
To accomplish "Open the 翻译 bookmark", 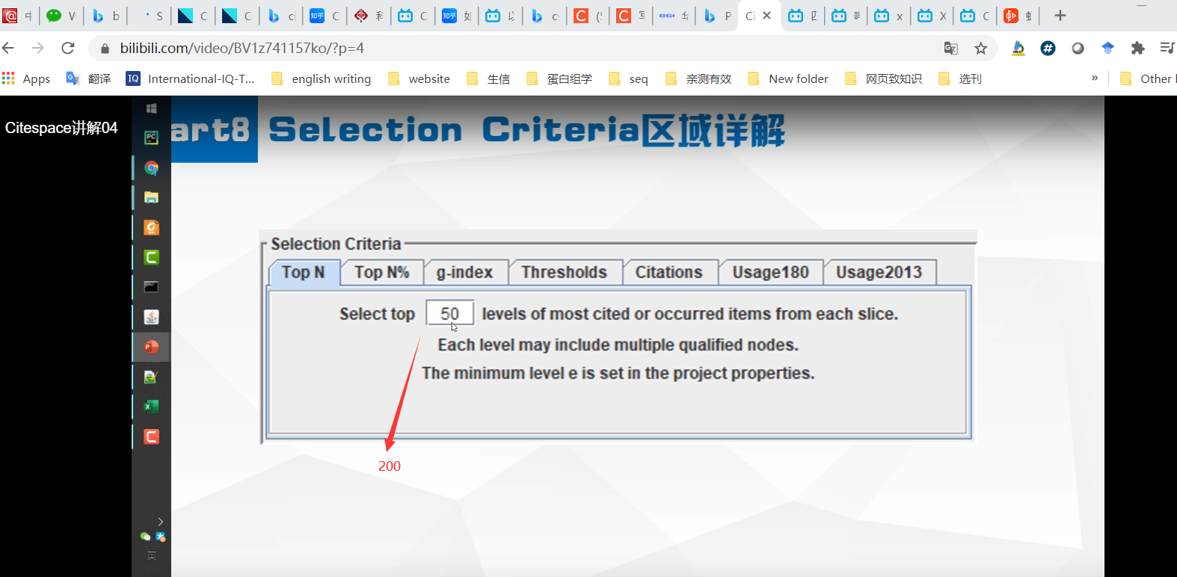I will (88, 78).
